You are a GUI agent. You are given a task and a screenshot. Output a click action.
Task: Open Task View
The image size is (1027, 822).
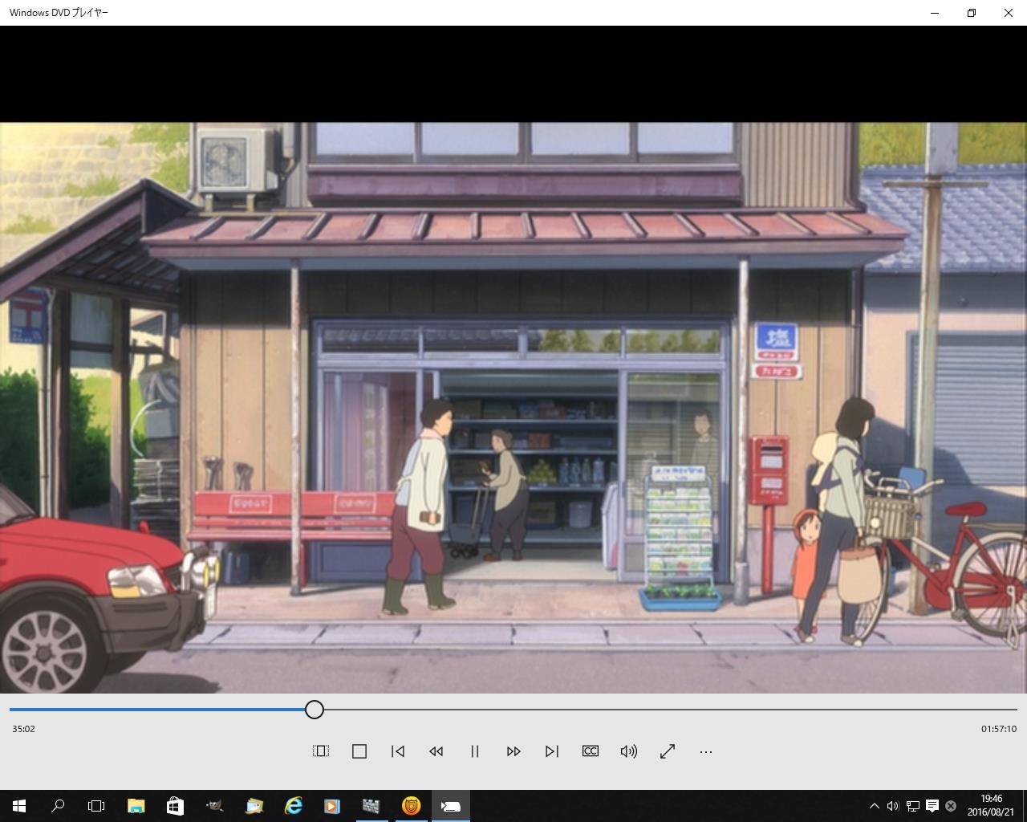coord(96,806)
